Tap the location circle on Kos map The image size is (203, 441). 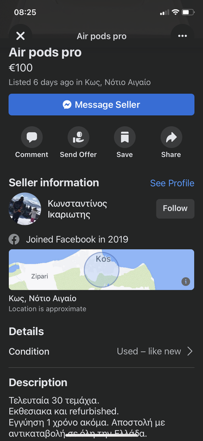click(x=102, y=270)
